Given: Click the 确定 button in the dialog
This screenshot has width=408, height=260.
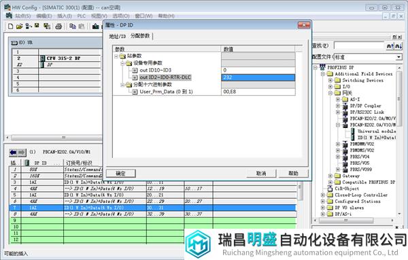Looking at the screenshot, I should (121, 174).
